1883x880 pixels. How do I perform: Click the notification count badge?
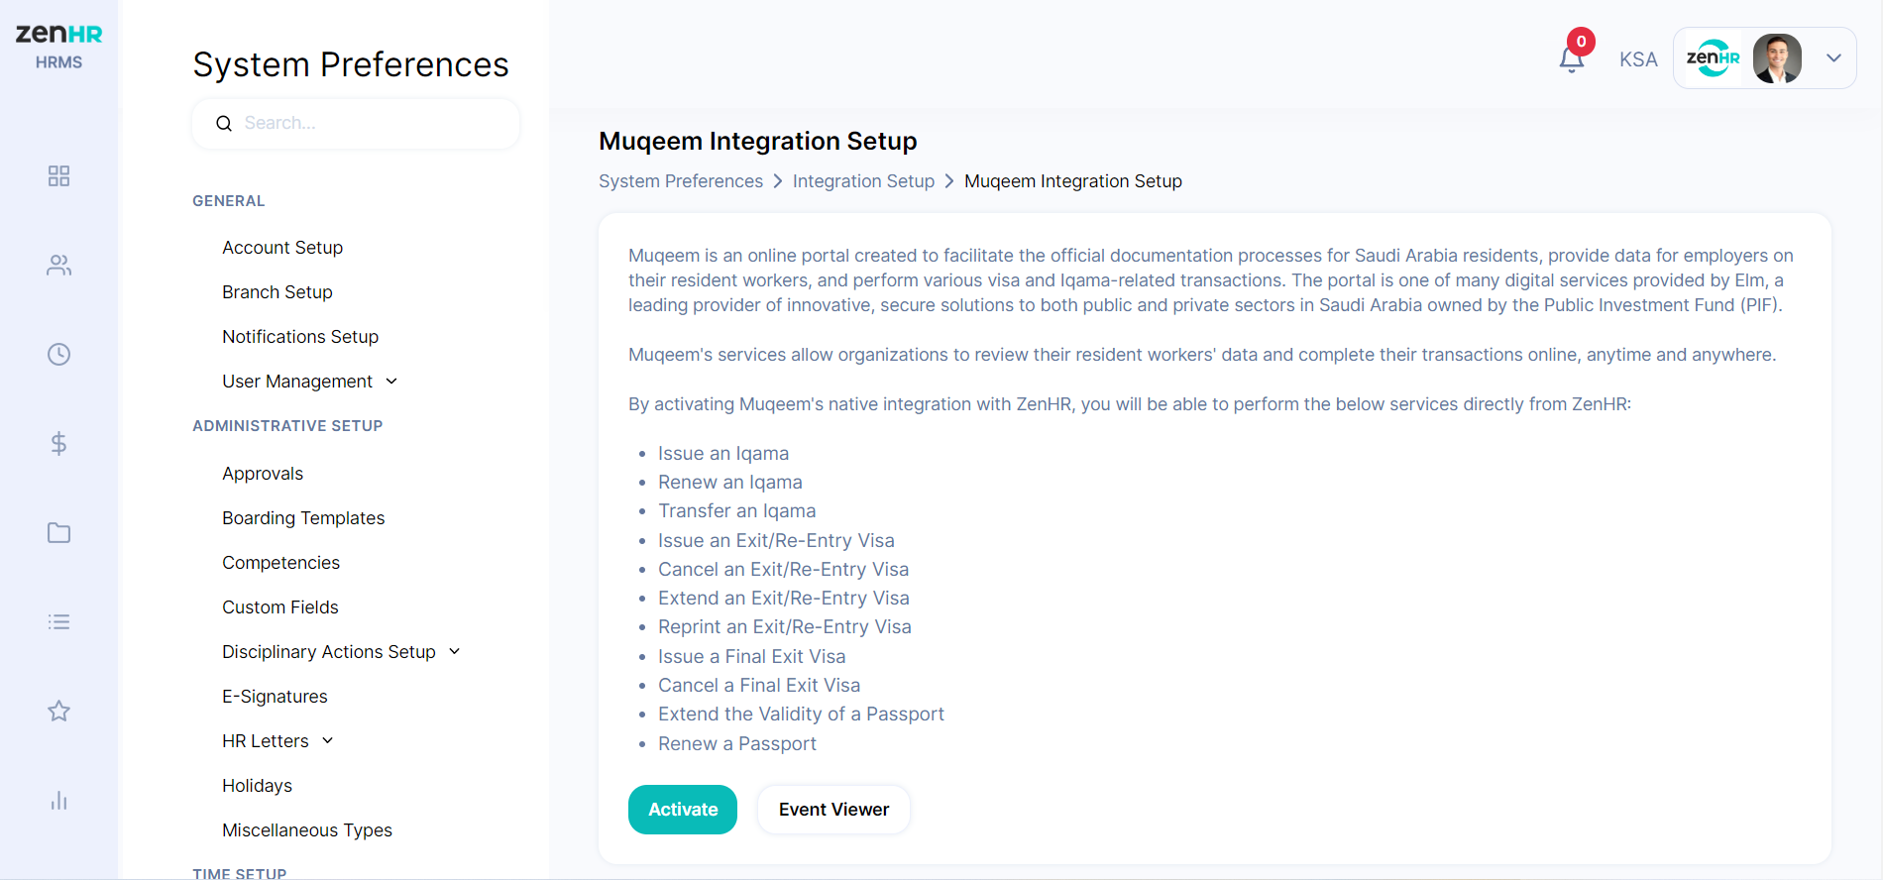click(x=1581, y=42)
